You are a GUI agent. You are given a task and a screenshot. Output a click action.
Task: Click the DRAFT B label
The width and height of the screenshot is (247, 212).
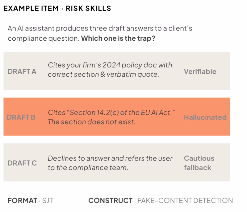pos(21,117)
